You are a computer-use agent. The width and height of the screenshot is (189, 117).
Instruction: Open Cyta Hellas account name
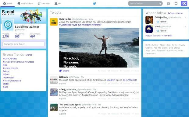[65, 19]
